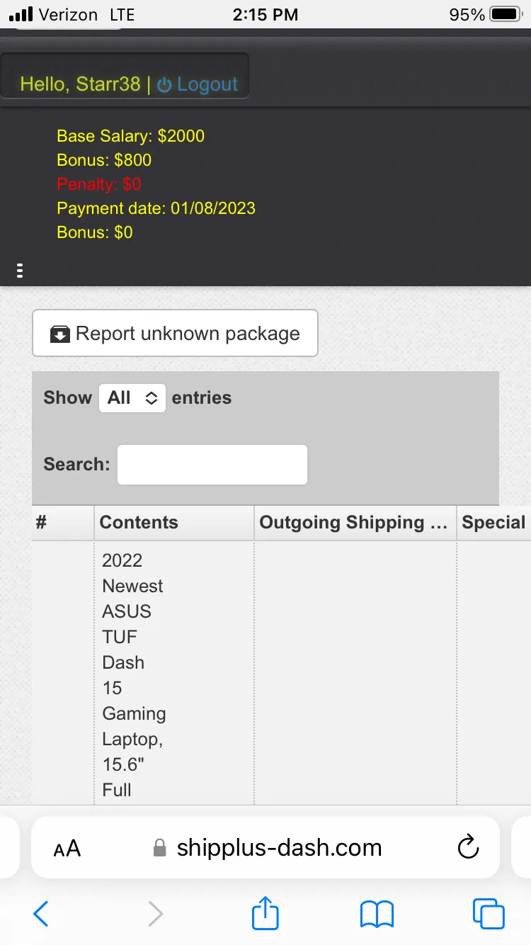Tap the package icon in Report button
Screen dimensions: 531x945
pos(59,334)
